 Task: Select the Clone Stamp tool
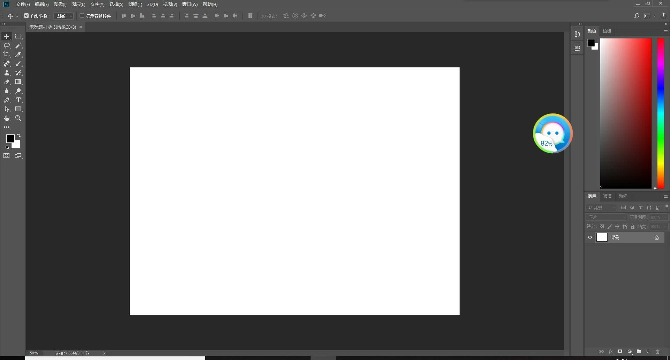pos(7,73)
